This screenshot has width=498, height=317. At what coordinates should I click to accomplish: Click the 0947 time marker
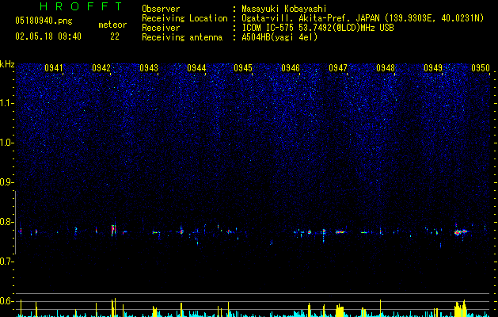(338, 68)
